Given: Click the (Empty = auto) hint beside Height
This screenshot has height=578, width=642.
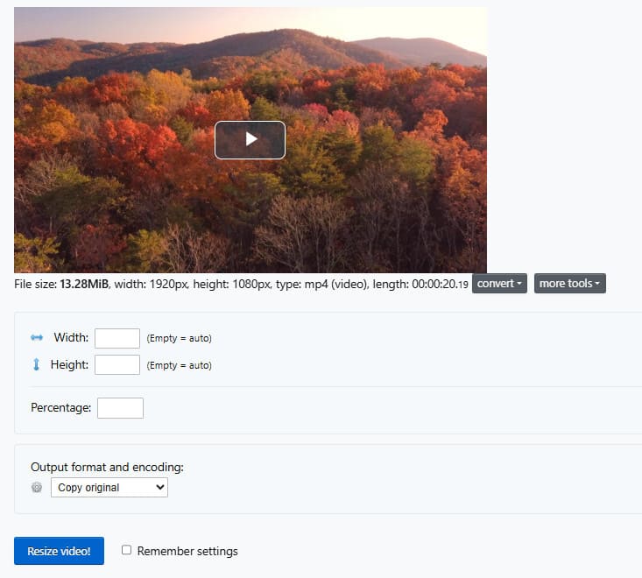Looking at the screenshot, I should (179, 365).
